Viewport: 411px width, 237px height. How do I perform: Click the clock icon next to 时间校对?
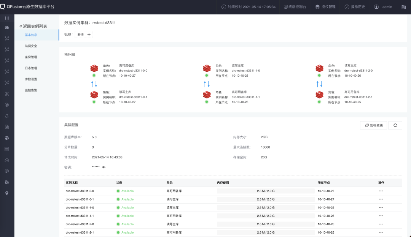[224, 7]
